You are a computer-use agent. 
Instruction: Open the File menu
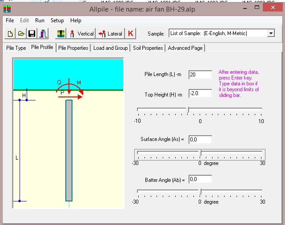(10, 20)
